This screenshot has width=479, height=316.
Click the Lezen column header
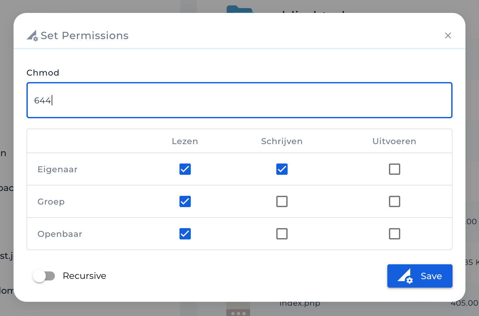pyautogui.click(x=185, y=141)
